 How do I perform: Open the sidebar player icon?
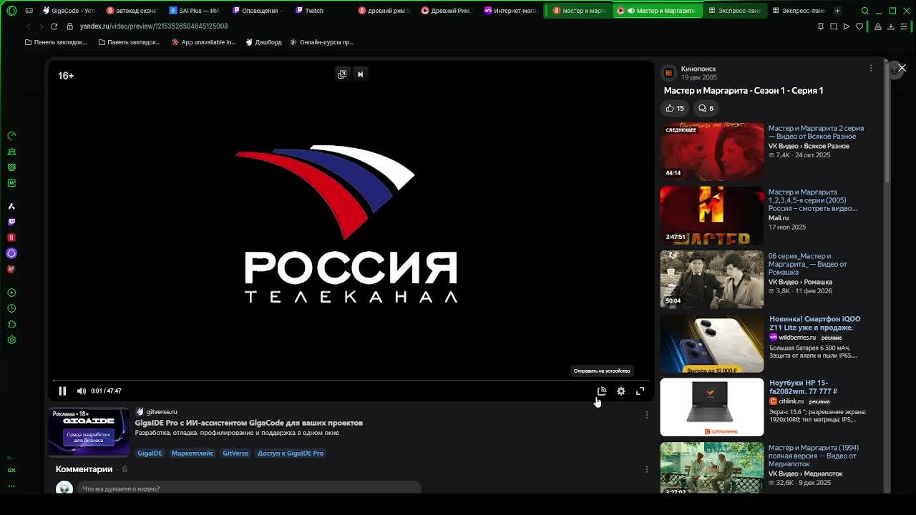[11, 293]
